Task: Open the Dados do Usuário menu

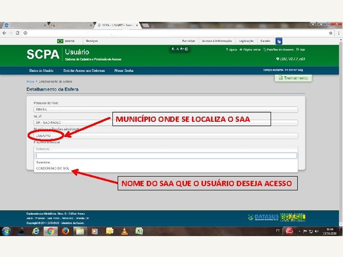Action: (41, 70)
